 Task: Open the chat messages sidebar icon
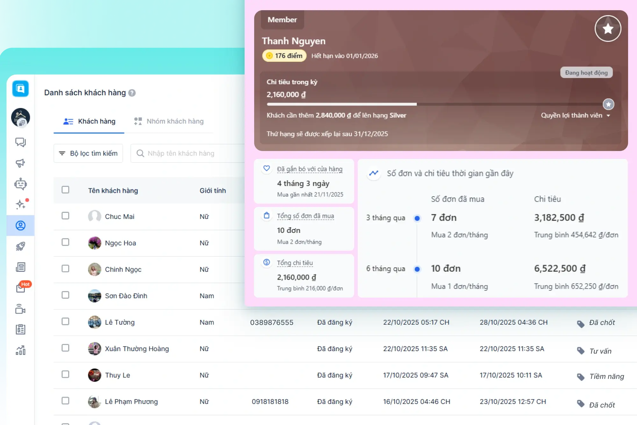pos(20,142)
